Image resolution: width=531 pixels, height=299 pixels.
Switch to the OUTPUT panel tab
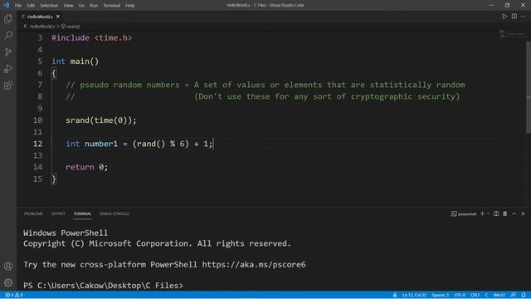click(x=58, y=214)
